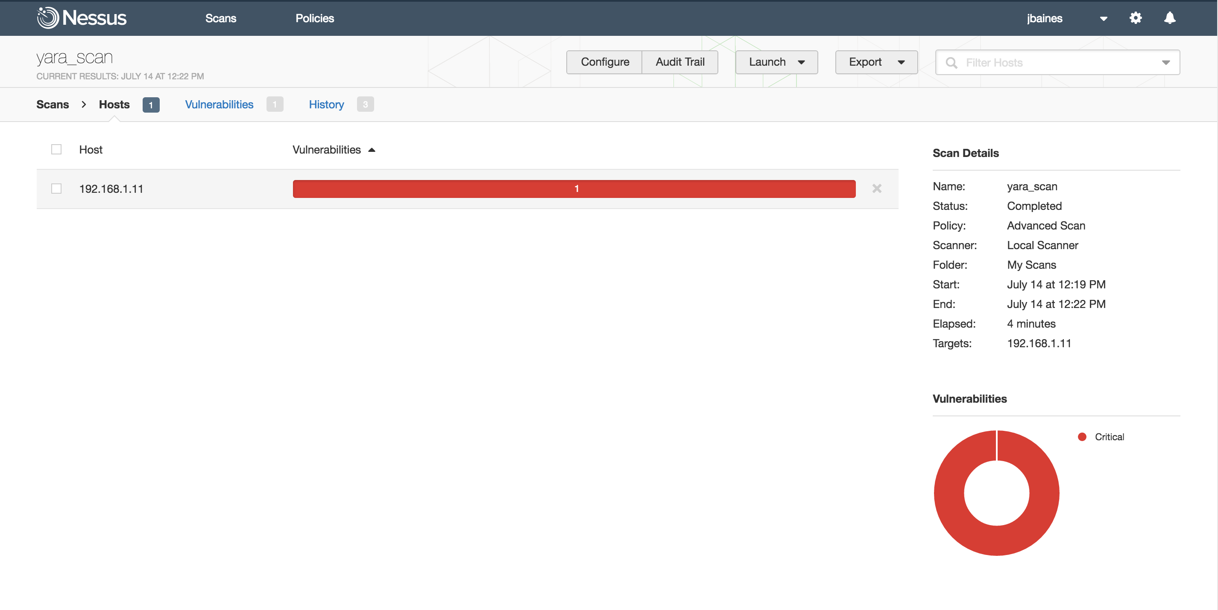Viewport: 1218px width, 610px height.
Task: Click the Critical legend label
Action: (x=1109, y=437)
